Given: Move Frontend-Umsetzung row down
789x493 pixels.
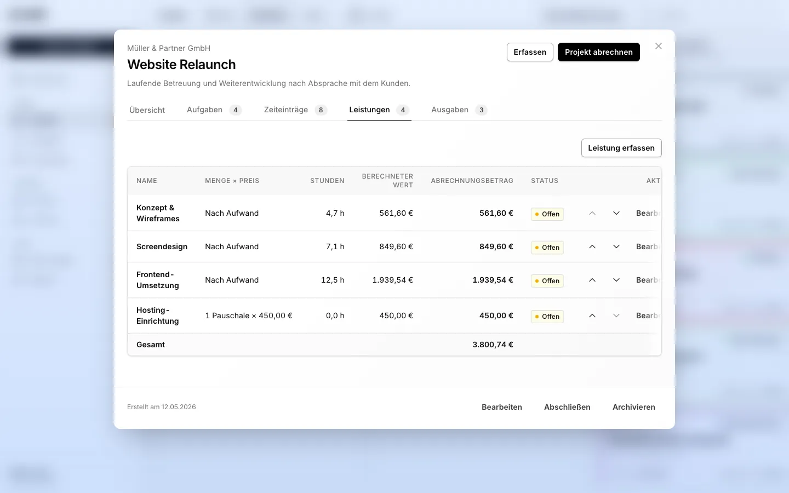Looking at the screenshot, I should coord(616,280).
